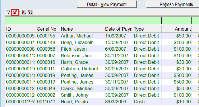The width and height of the screenshot is (199, 107).
Task: Choose the Callahan, Richard entry
Action: tap(102, 69)
